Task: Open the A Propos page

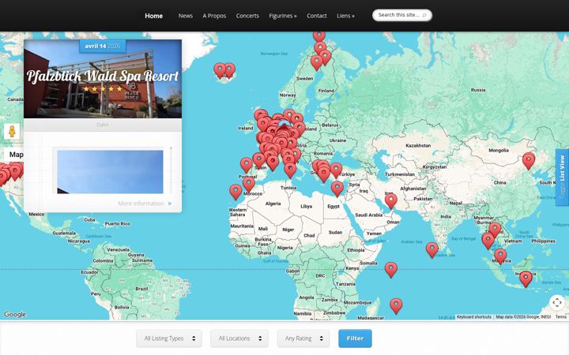Action: (x=214, y=16)
